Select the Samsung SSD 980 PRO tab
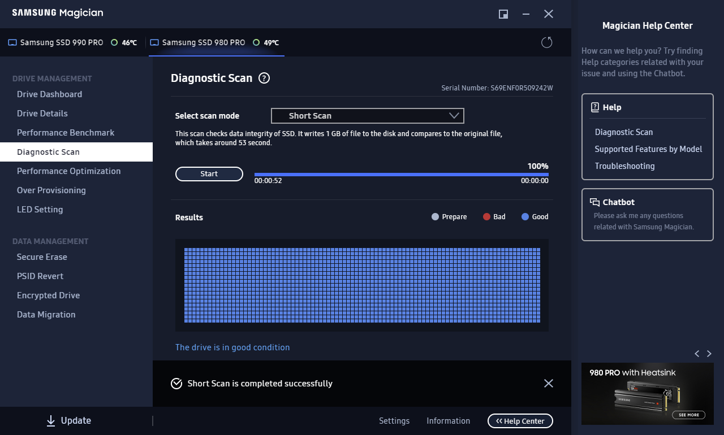 pos(217,42)
